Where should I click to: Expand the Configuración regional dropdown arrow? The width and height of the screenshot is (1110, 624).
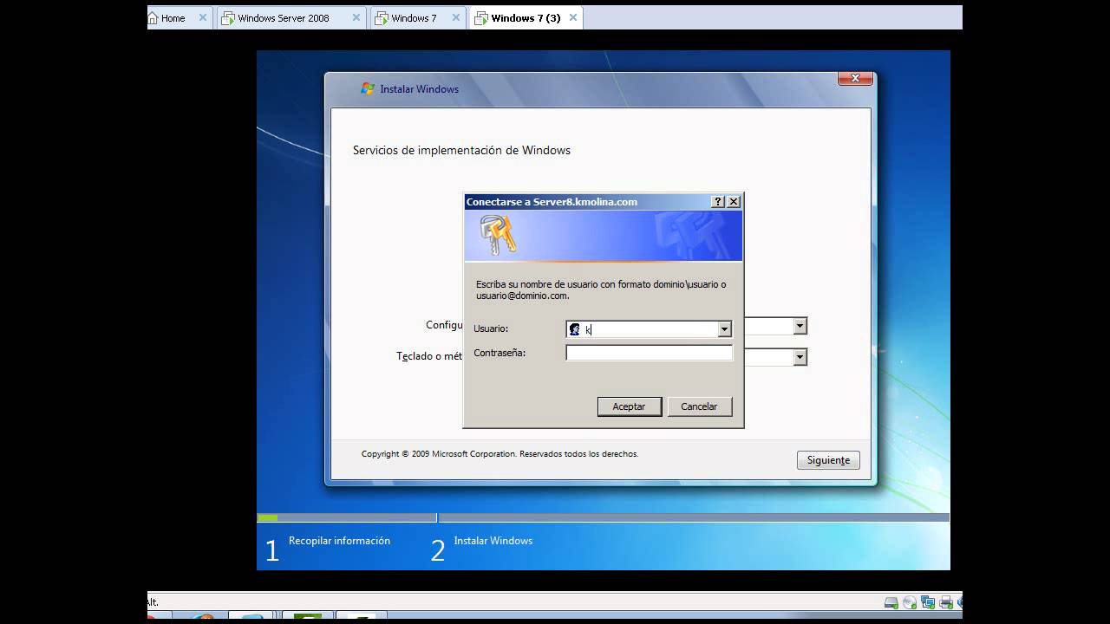(x=800, y=327)
